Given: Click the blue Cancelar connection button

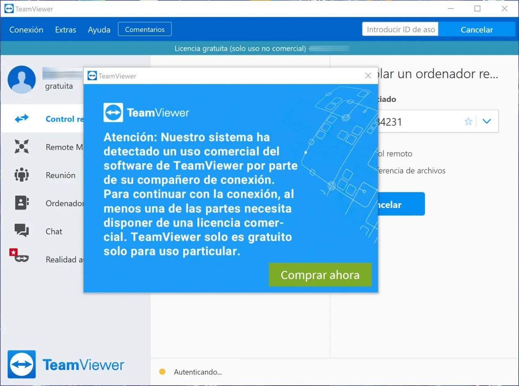Looking at the screenshot, I should click(401, 204).
